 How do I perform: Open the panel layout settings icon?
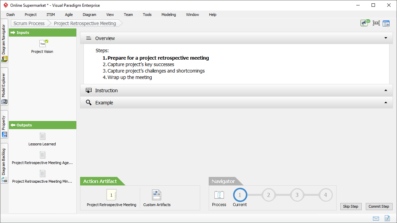click(x=386, y=23)
